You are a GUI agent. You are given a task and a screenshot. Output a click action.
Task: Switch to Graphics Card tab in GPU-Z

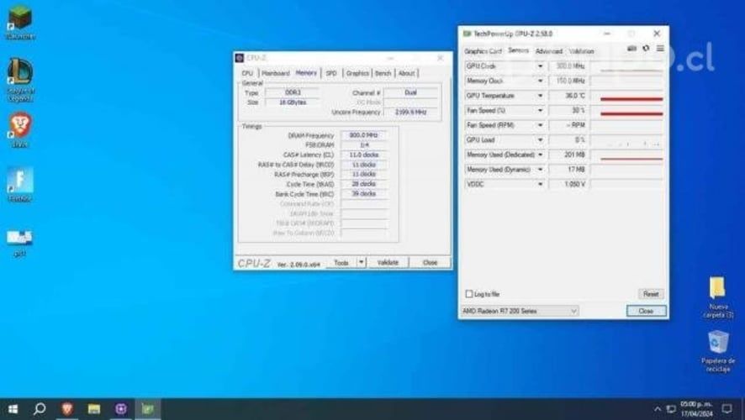483,50
